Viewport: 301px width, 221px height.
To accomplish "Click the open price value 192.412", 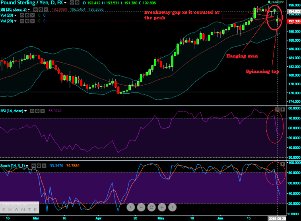I will pyautogui.click(x=93, y=3).
